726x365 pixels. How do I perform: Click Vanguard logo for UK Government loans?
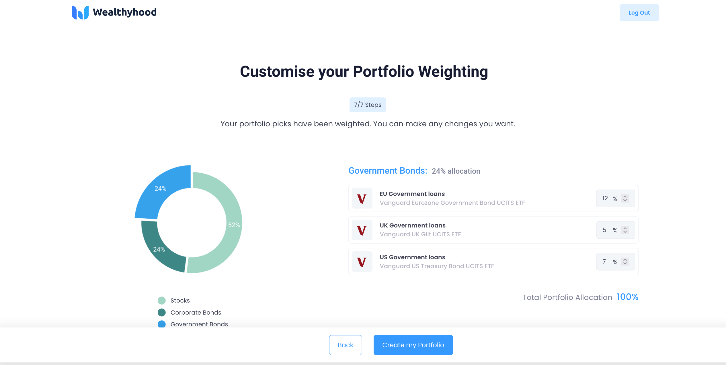point(362,230)
